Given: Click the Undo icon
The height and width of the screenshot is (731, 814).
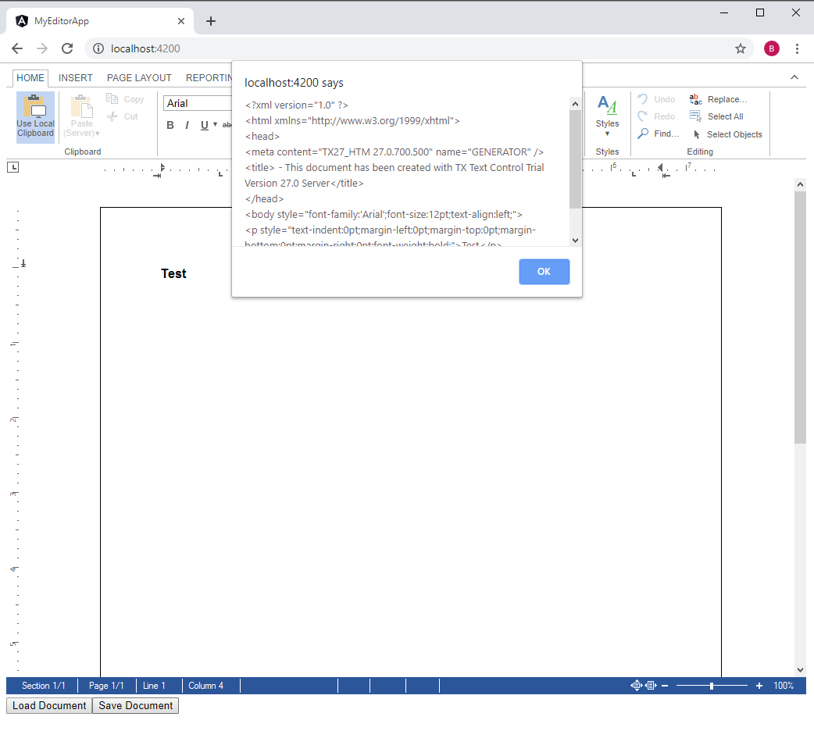Looking at the screenshot, I should click(641, 98).
